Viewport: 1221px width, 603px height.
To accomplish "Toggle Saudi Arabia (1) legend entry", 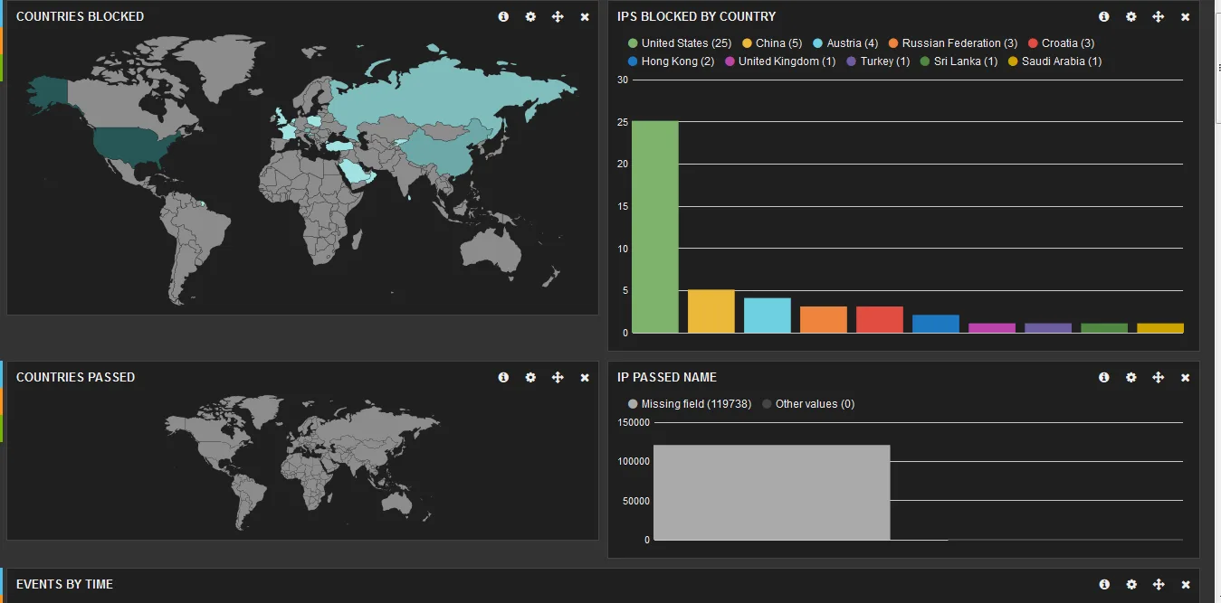I will click(1055, 61).
